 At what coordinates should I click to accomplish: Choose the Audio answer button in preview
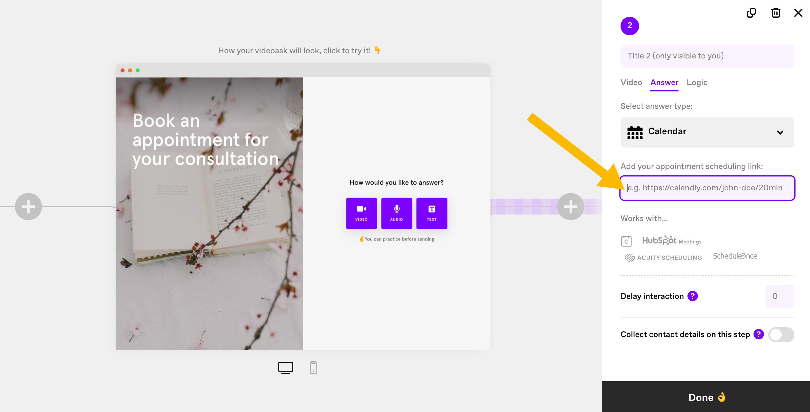coord(397,213)
